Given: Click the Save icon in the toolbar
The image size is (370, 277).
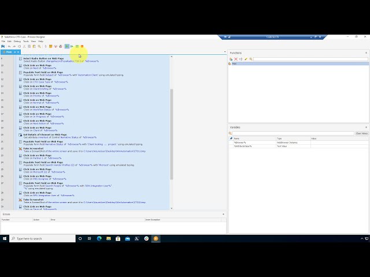Looking at the screenshot, I should coord(3,46).
